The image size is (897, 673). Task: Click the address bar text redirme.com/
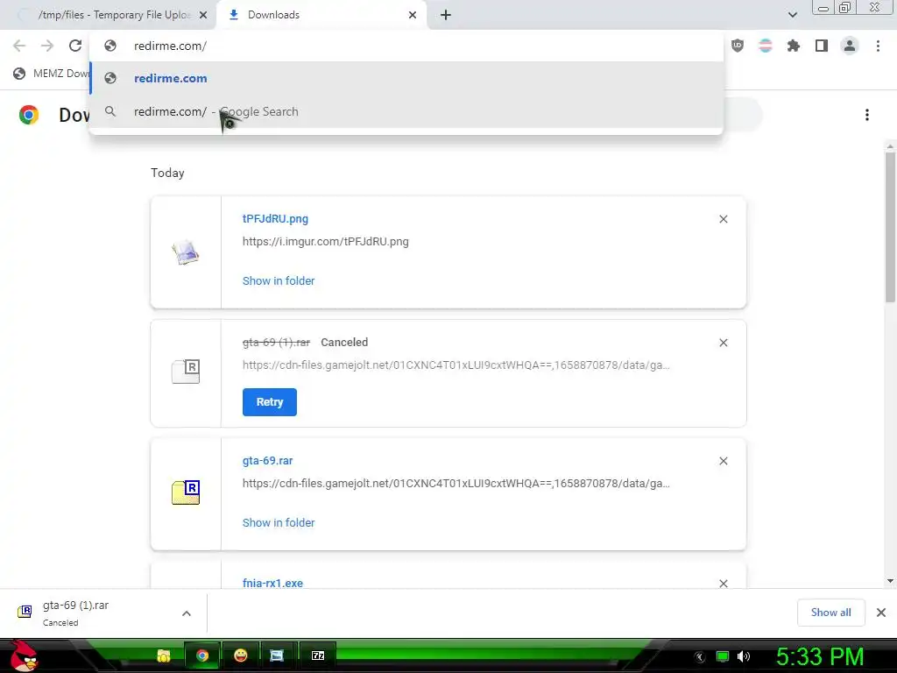click(170, 46)
